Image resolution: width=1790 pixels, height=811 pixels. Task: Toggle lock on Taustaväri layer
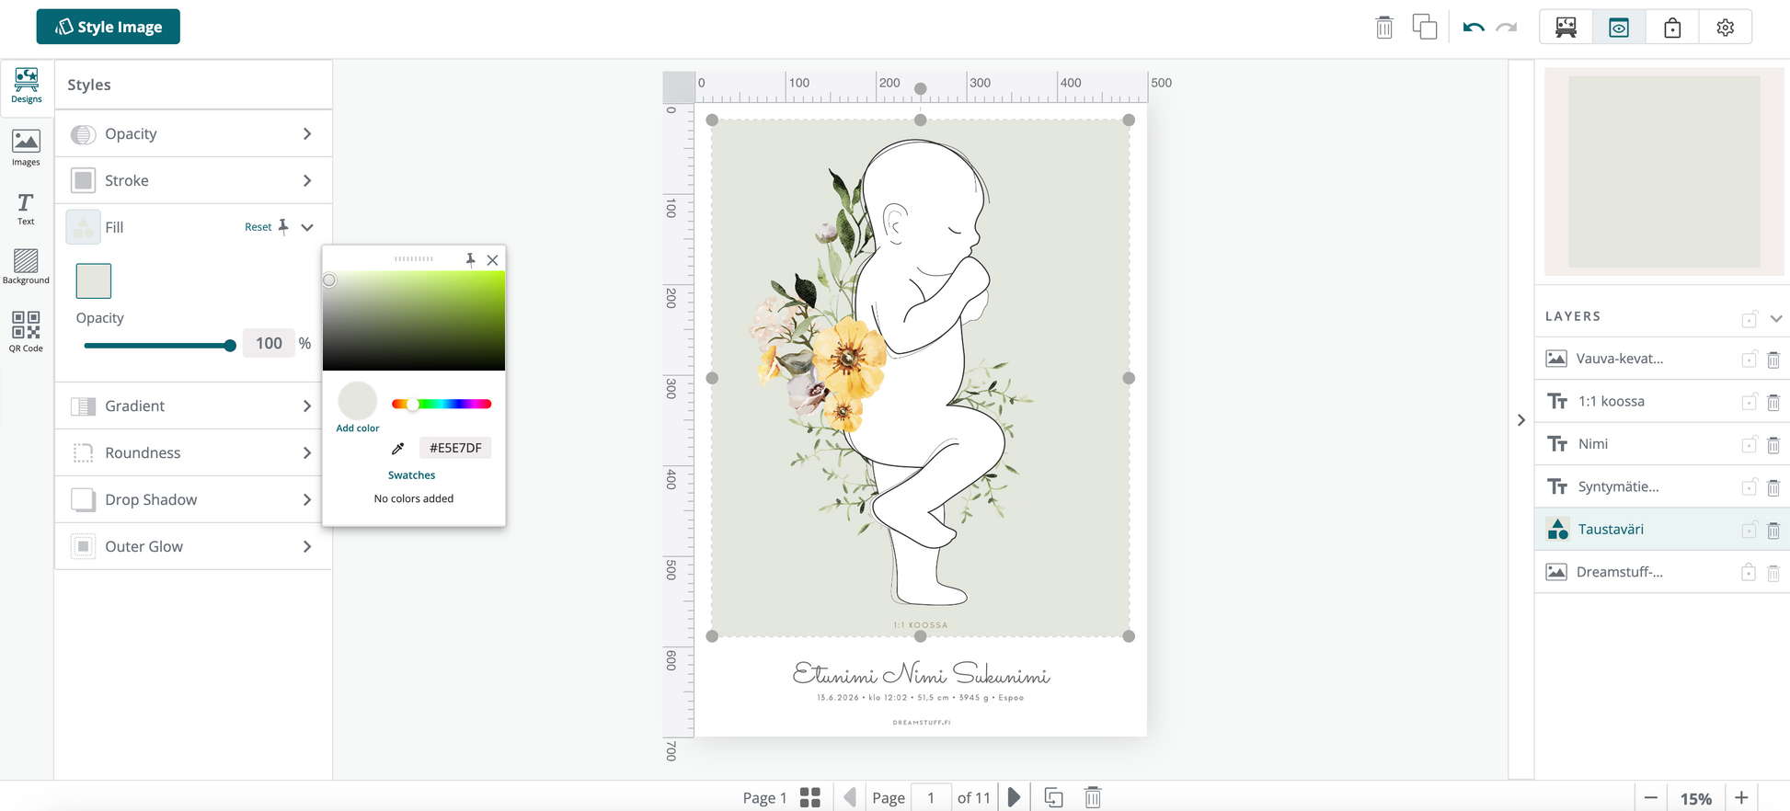(x=1749, y=530)
